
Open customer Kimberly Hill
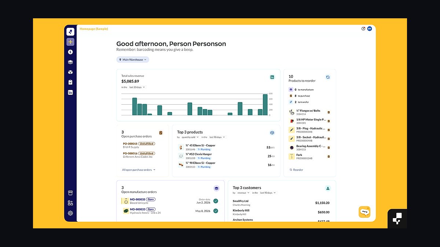[x=241, y=210]
